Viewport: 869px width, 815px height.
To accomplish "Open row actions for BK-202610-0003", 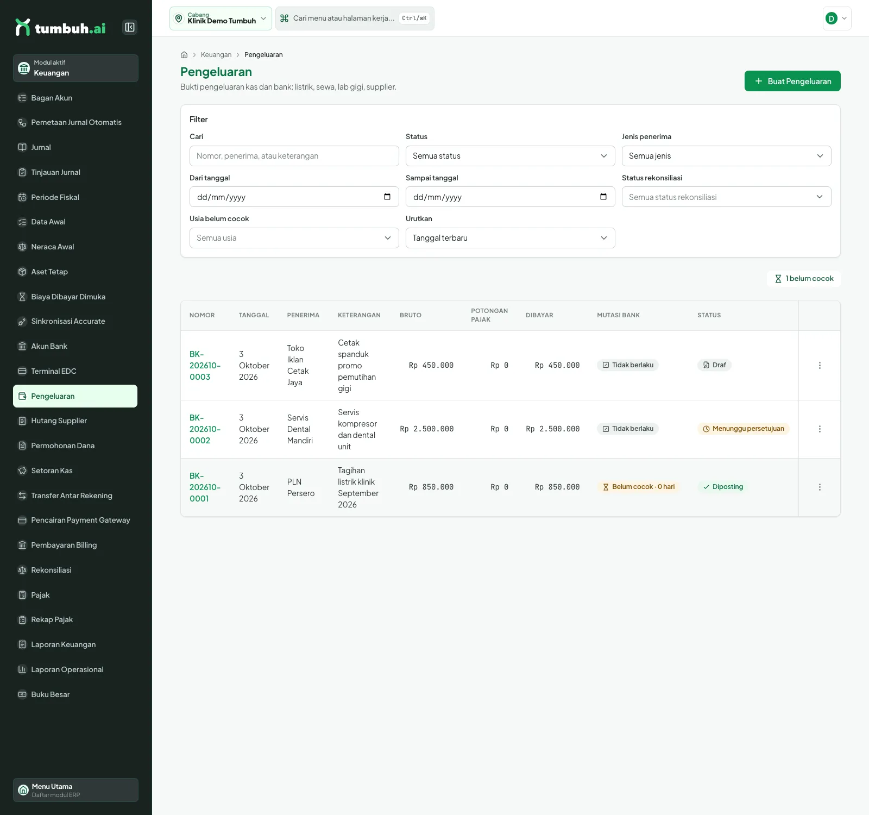I will (x=820, y=366).
